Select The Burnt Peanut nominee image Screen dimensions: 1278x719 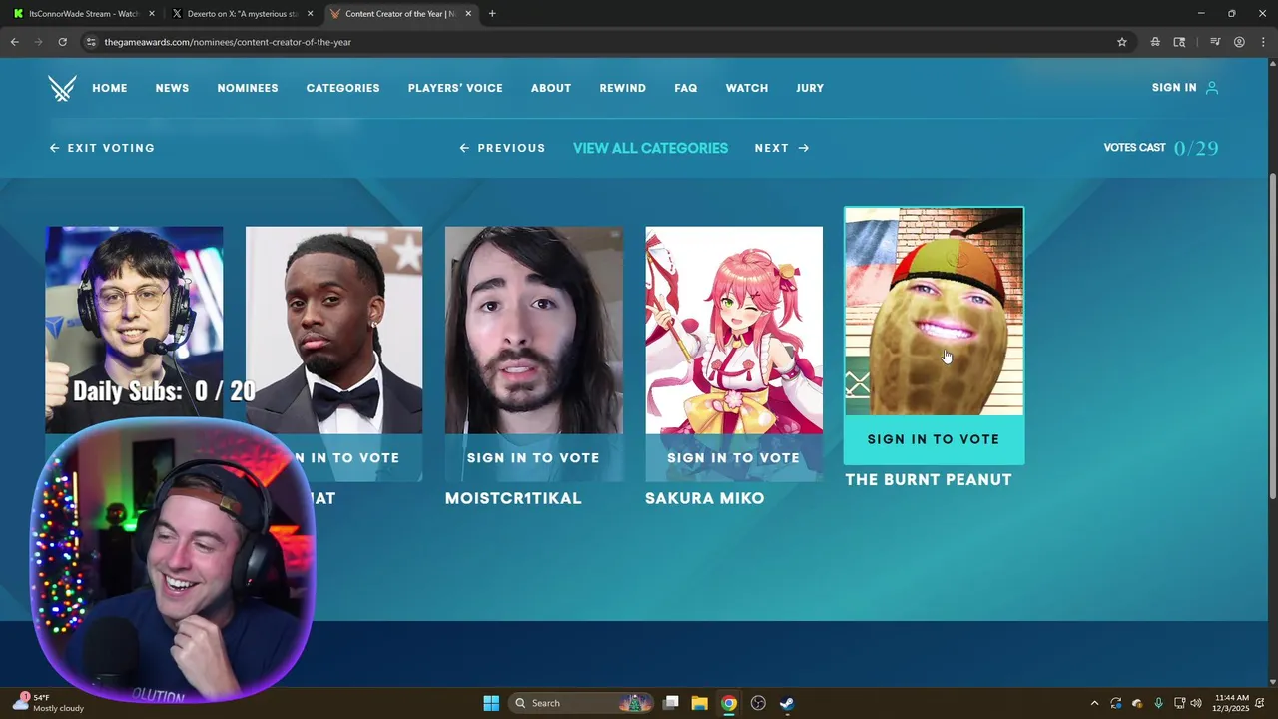(934, 312)
